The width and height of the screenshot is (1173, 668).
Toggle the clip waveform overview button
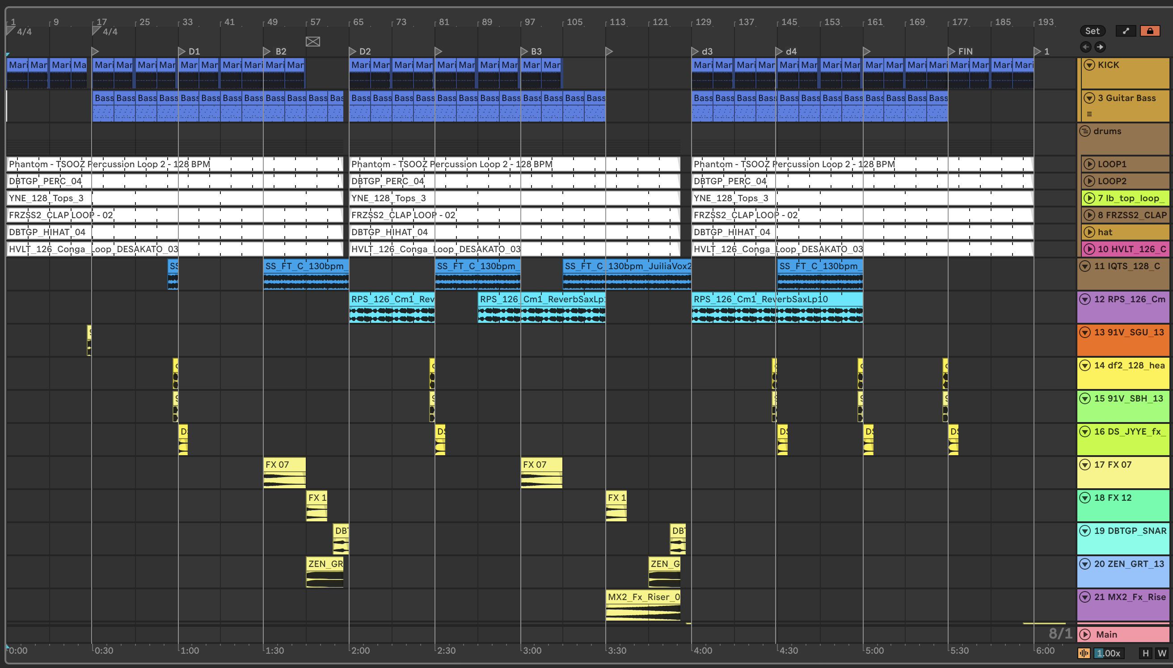1084,653
